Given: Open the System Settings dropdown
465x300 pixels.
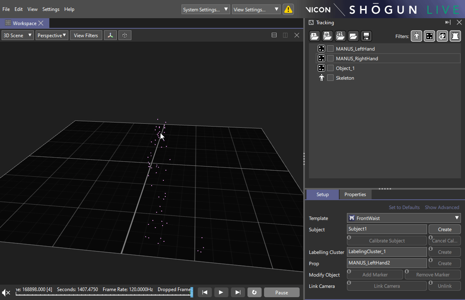Looking at the screenshot, I should pos(206,9).
